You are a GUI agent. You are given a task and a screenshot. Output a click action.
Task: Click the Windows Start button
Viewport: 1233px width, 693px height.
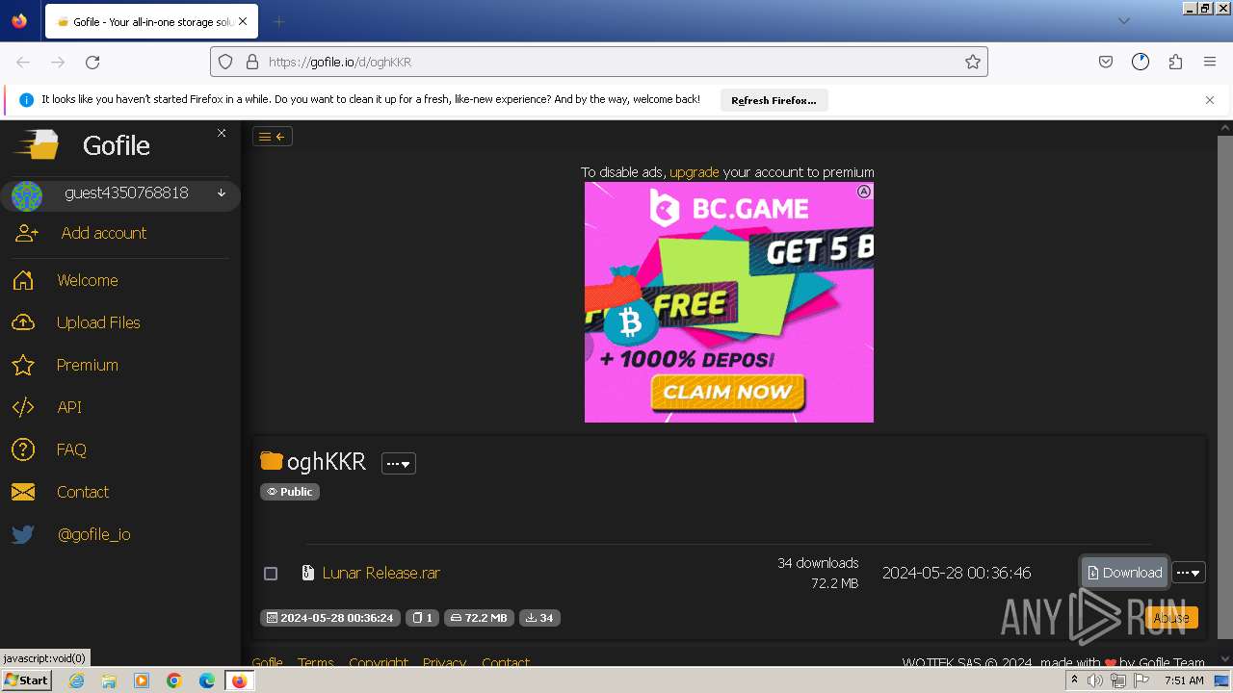[x=26, y=680]
